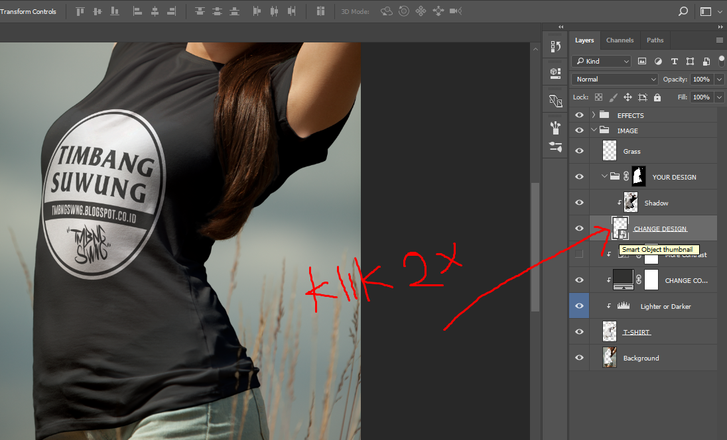Click Align left edges icon
Viewport: 727px width, 440px height.
(x=137, y=11)
